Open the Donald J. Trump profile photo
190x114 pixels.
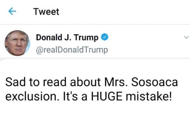[x=17, y=43]
